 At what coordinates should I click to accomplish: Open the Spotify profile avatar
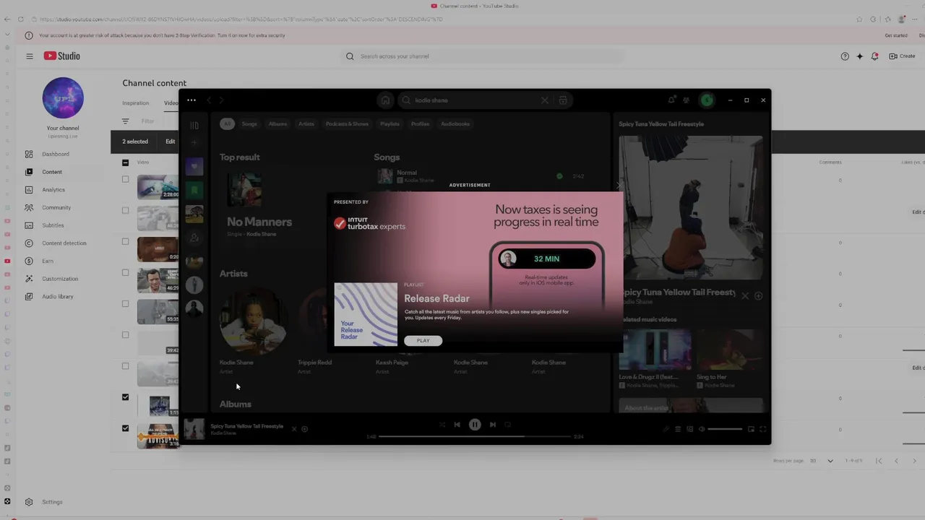point(707,100)
